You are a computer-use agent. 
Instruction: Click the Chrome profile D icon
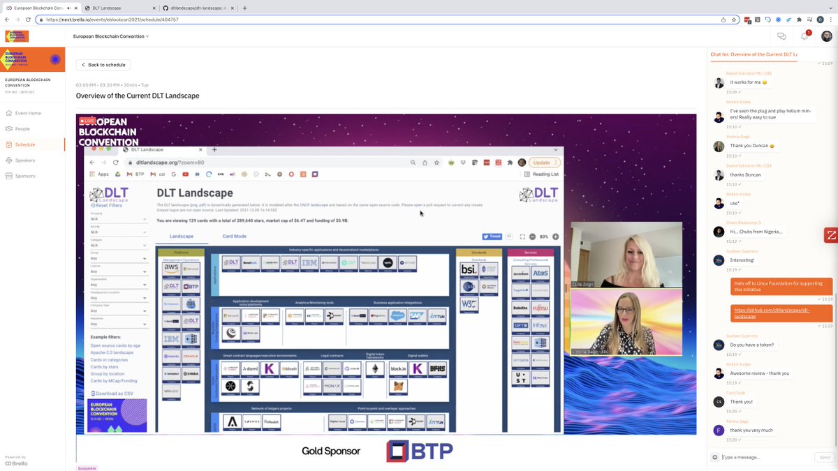[820, 20]
